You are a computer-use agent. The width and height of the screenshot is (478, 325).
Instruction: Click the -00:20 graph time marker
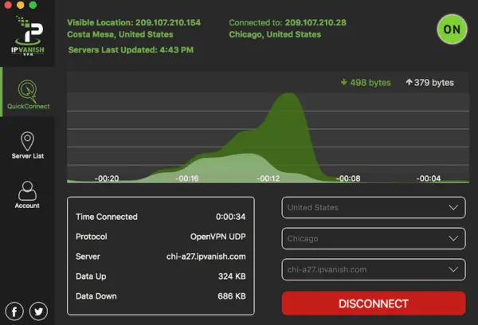pos(107,178)
